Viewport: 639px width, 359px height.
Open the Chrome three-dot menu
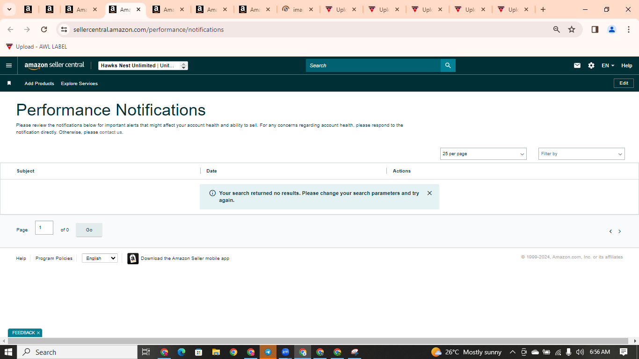pyautogui.click(x=629, y=29)
